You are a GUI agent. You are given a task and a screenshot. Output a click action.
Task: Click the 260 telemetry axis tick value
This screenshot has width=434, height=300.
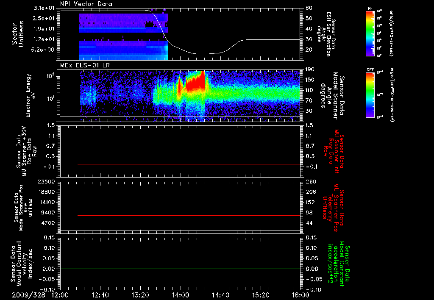[311, 182]
